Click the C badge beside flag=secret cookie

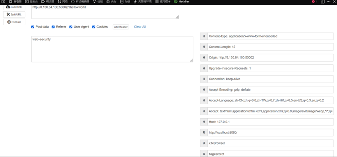[203, 154]
